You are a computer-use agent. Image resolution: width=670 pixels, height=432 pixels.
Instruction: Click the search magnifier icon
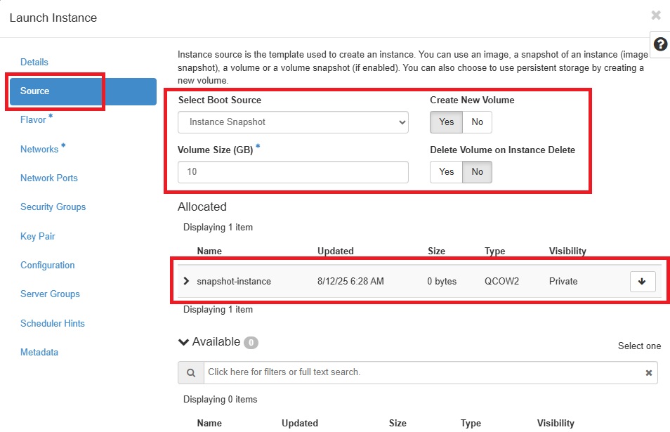(x=191, y=372)
